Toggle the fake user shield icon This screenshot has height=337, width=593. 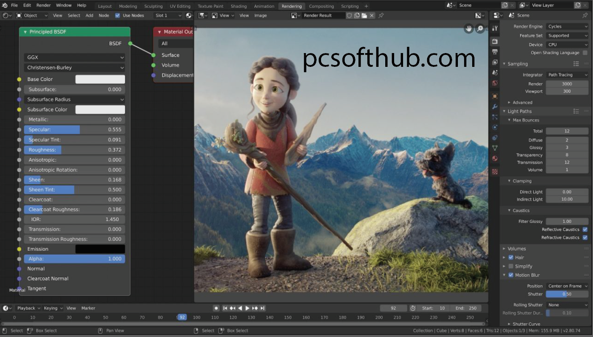tap(350, 15)
